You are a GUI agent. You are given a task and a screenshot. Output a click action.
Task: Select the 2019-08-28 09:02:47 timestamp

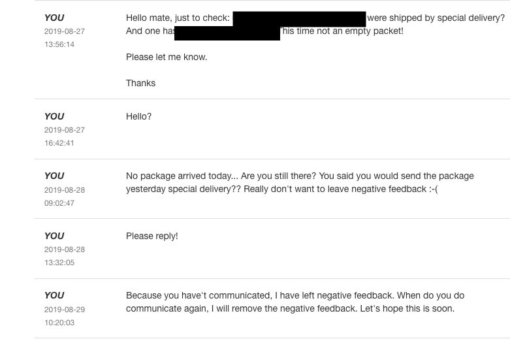[x=65, y=197]
